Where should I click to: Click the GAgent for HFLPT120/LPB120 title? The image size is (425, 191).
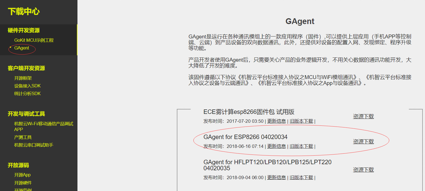coord(267,165)
